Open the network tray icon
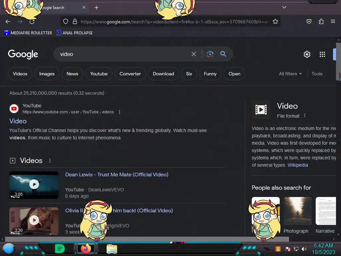The width and height of the screenshot is (341, 256). [x=296, y=249]
